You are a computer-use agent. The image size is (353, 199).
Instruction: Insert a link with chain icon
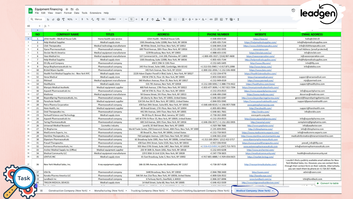pyautogui.click(x=211, y=19)
